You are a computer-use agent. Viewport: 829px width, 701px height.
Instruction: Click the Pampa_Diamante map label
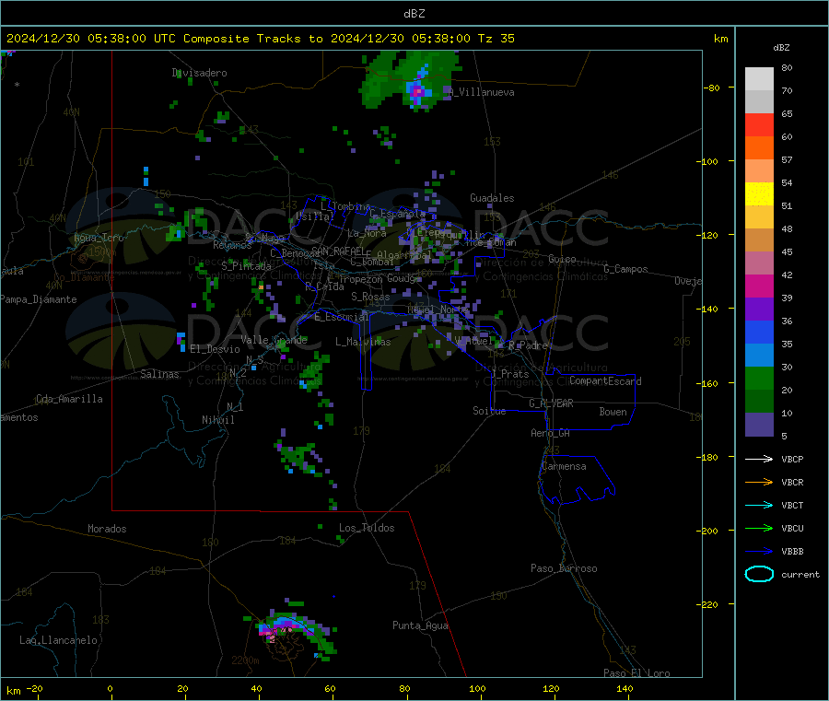pyautogui.click(x=39, y=299)
